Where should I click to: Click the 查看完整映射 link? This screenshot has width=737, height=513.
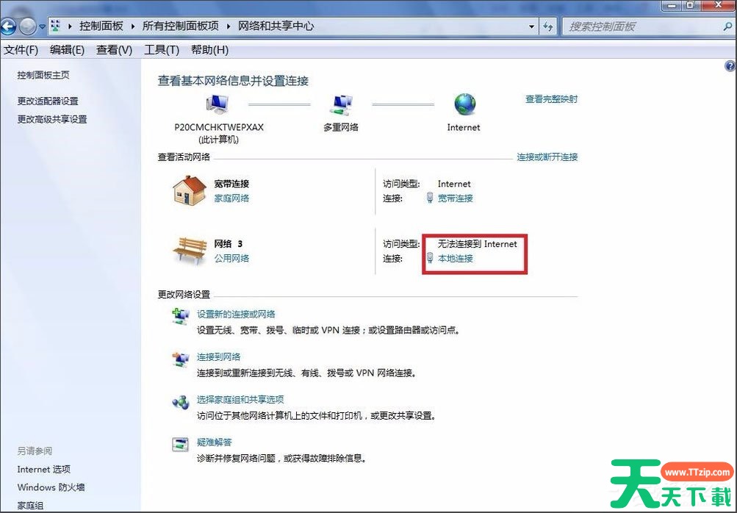(x=551, y=99)
